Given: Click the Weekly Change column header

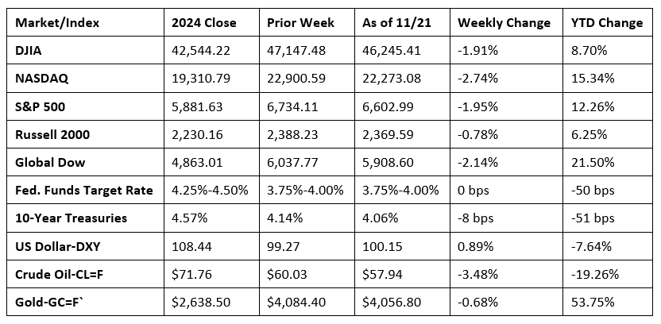Looking at the screenshot, I should (504, 22).
